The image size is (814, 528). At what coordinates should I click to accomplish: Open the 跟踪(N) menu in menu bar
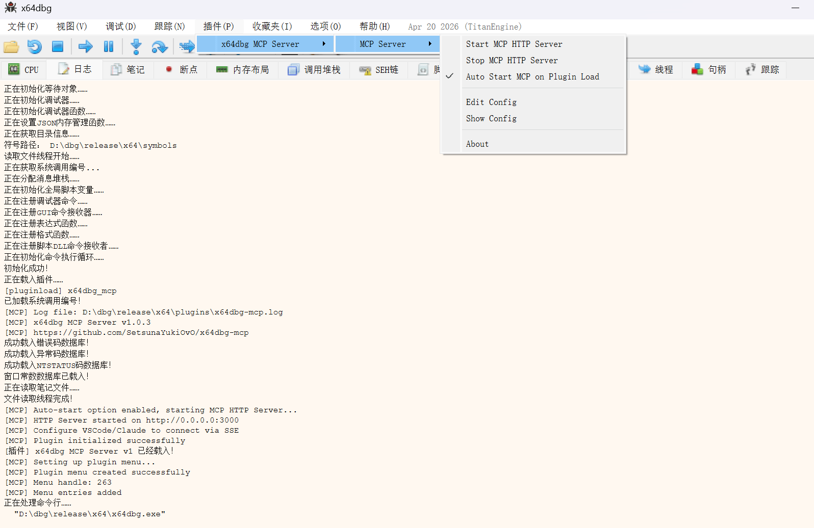[x=170, y=27]
